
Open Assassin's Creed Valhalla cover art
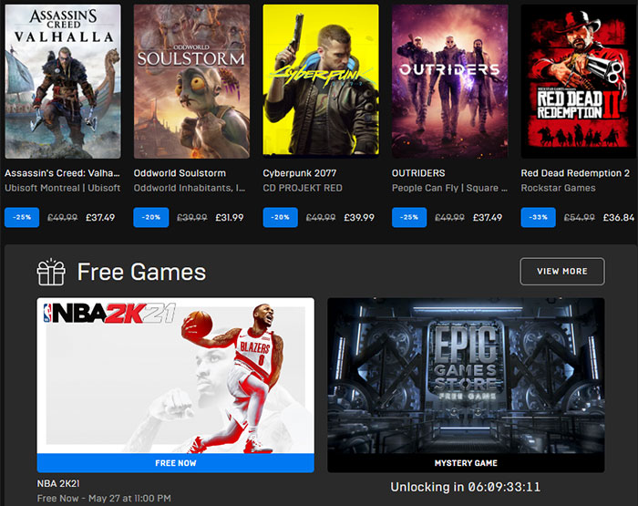pos(63,81)
